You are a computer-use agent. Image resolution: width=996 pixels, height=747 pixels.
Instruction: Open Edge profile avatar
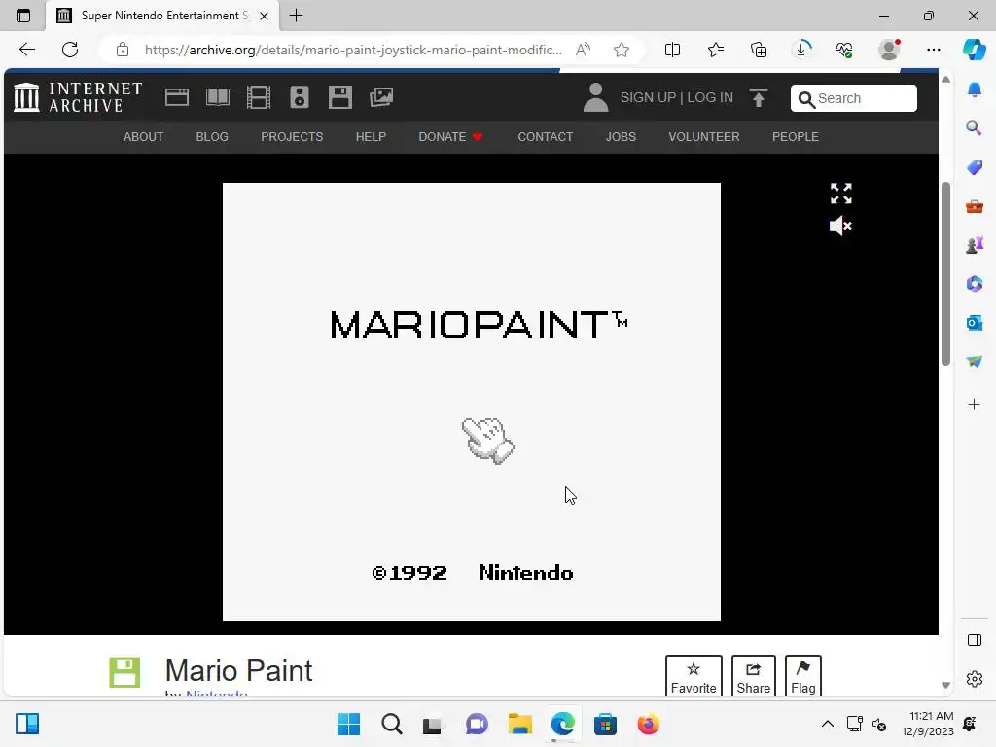pyautogui.click(x=889, y=50)
